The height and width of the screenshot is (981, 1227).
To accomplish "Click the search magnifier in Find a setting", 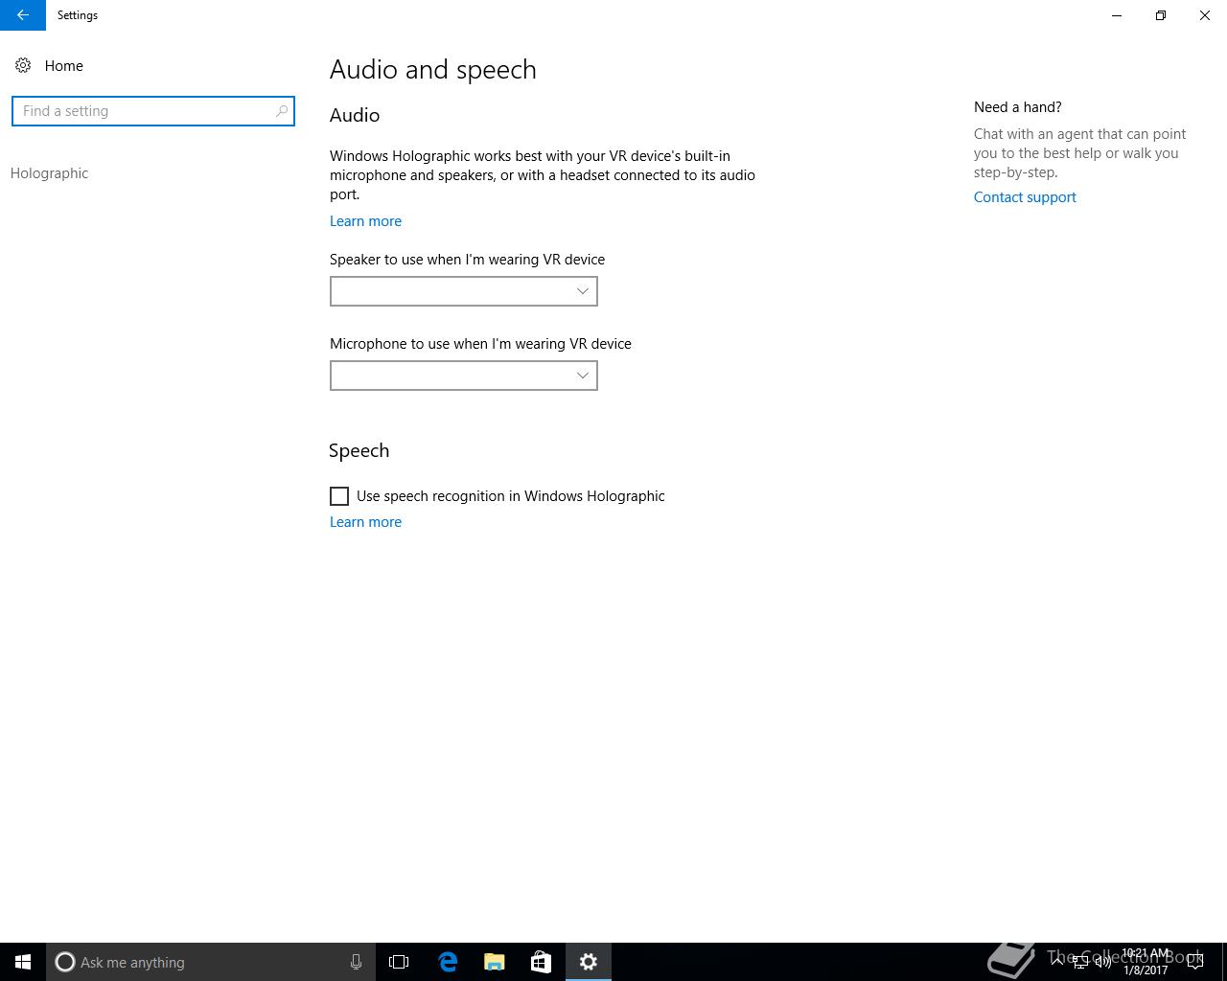I will [x=282, y=111].
